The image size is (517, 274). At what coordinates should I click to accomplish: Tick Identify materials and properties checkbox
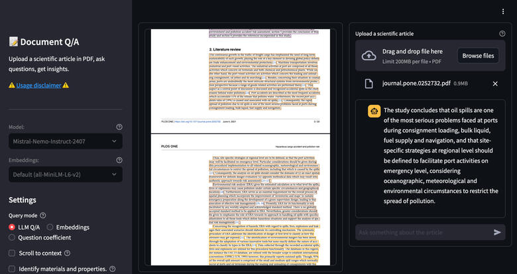13,269
